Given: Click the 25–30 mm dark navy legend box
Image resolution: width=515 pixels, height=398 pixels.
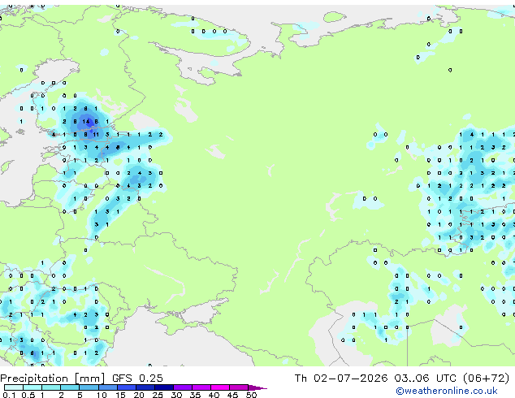Looking at the screenshot, I should (164, 387).
